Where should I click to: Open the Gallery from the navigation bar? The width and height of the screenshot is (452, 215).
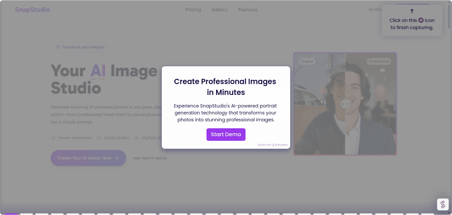point(219,10)
